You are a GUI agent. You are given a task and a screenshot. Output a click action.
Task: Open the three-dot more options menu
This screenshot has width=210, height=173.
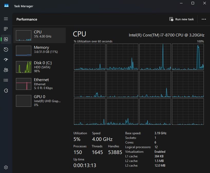coord(204,19)
